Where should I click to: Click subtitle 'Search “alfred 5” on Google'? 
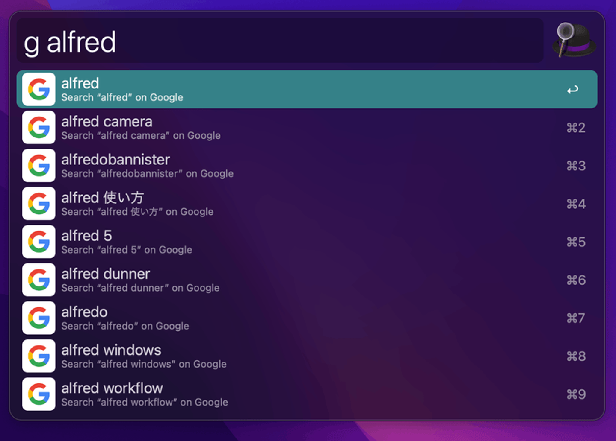pos(127,250)
